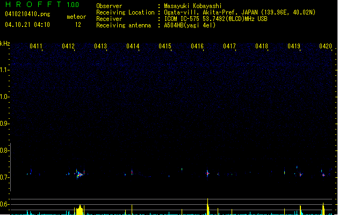Click the kHz axis unit label
338x215 pixels.
coord(5,44)
